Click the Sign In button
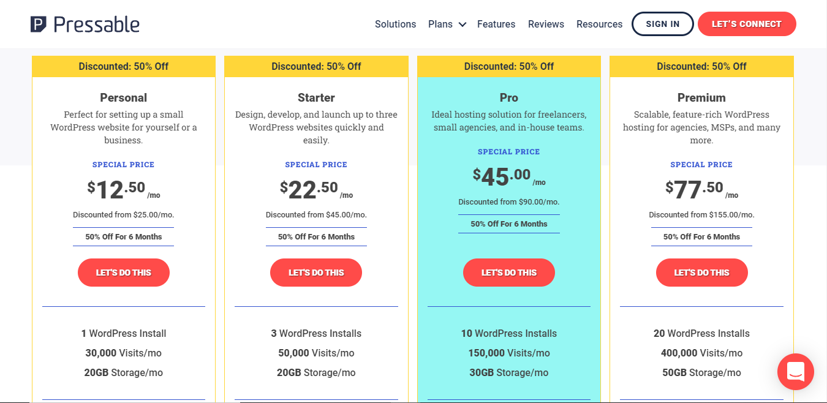The height and width of the screenshot is (403, 827). tap(662, 24)
